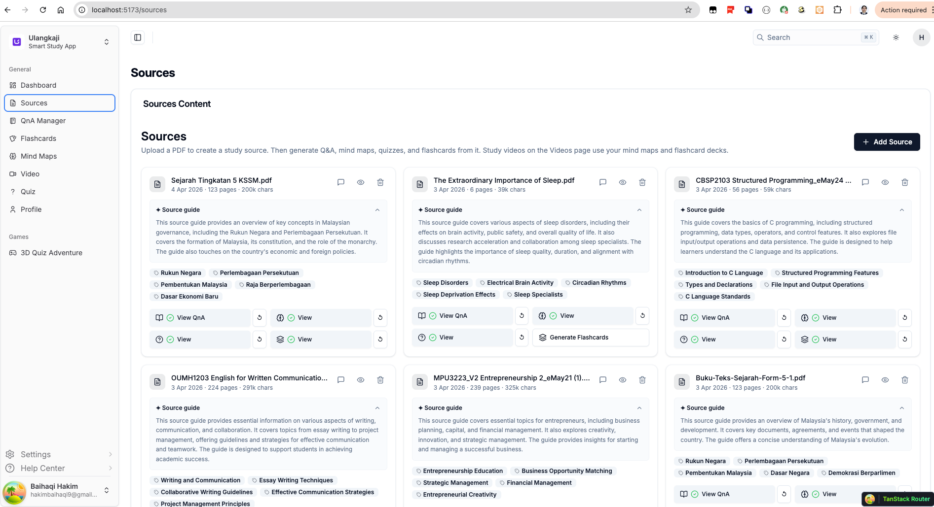Collapse the Source guide of the Sleep PDF
The height and width of the screenshot is (507, 934).
[639, 210]
